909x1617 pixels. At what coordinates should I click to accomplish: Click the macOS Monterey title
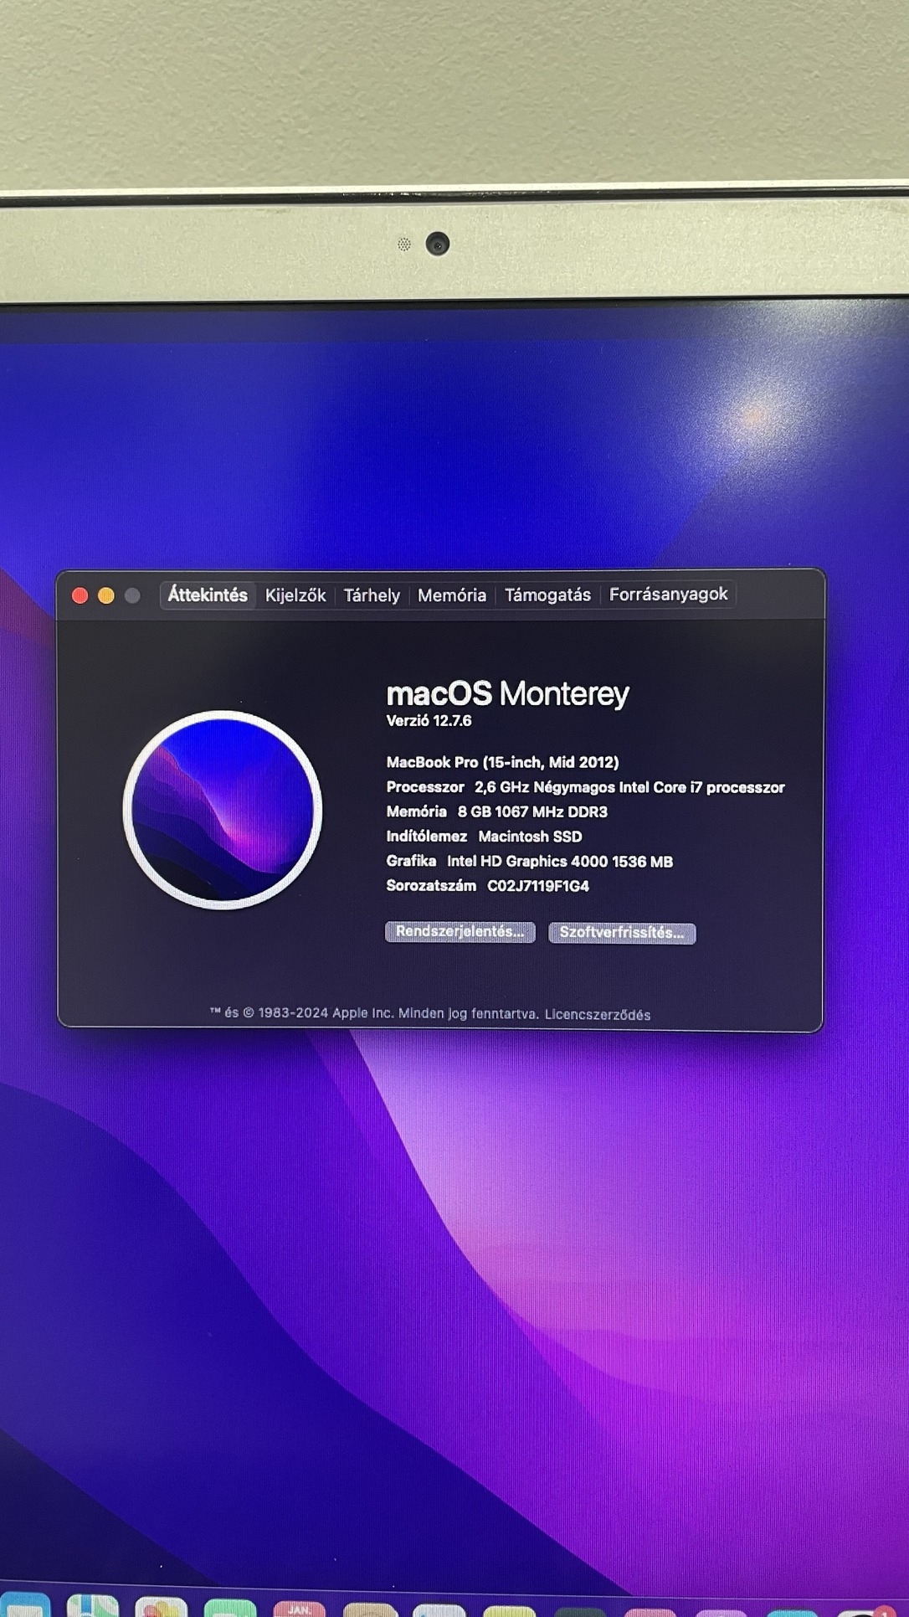tap(507, 694)
